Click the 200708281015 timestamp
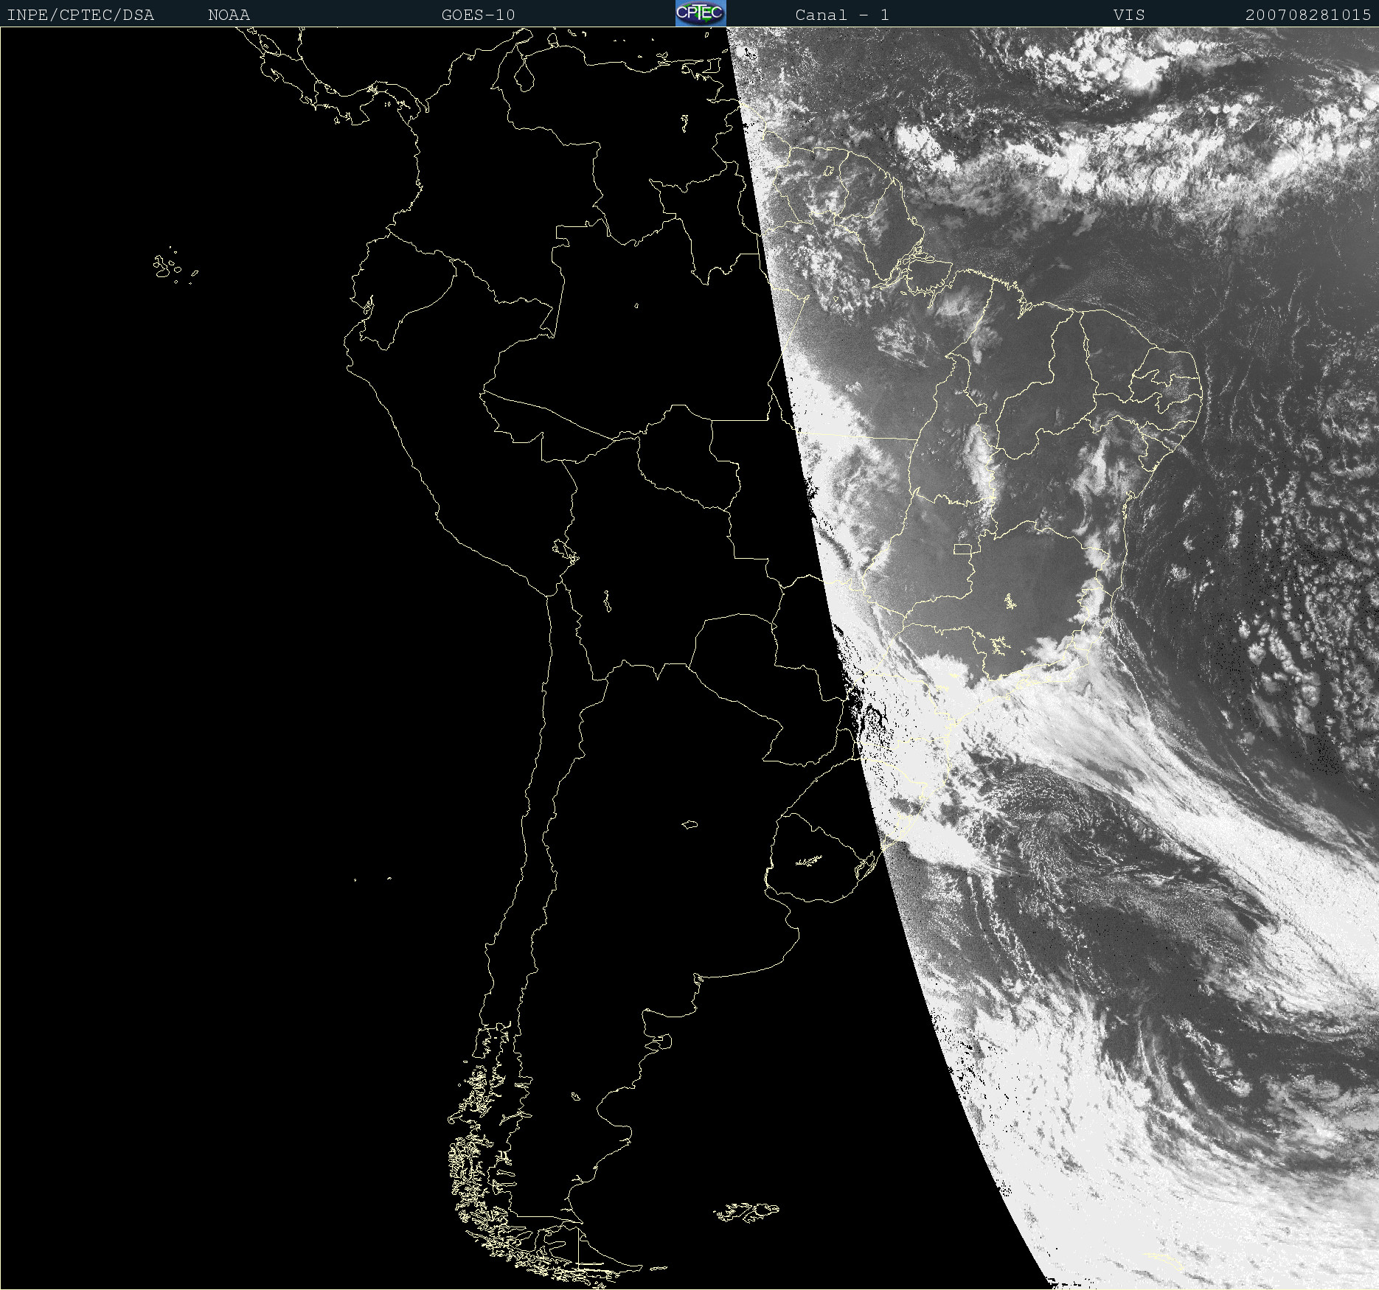1379x1290 pixels. coord(1308,15)
